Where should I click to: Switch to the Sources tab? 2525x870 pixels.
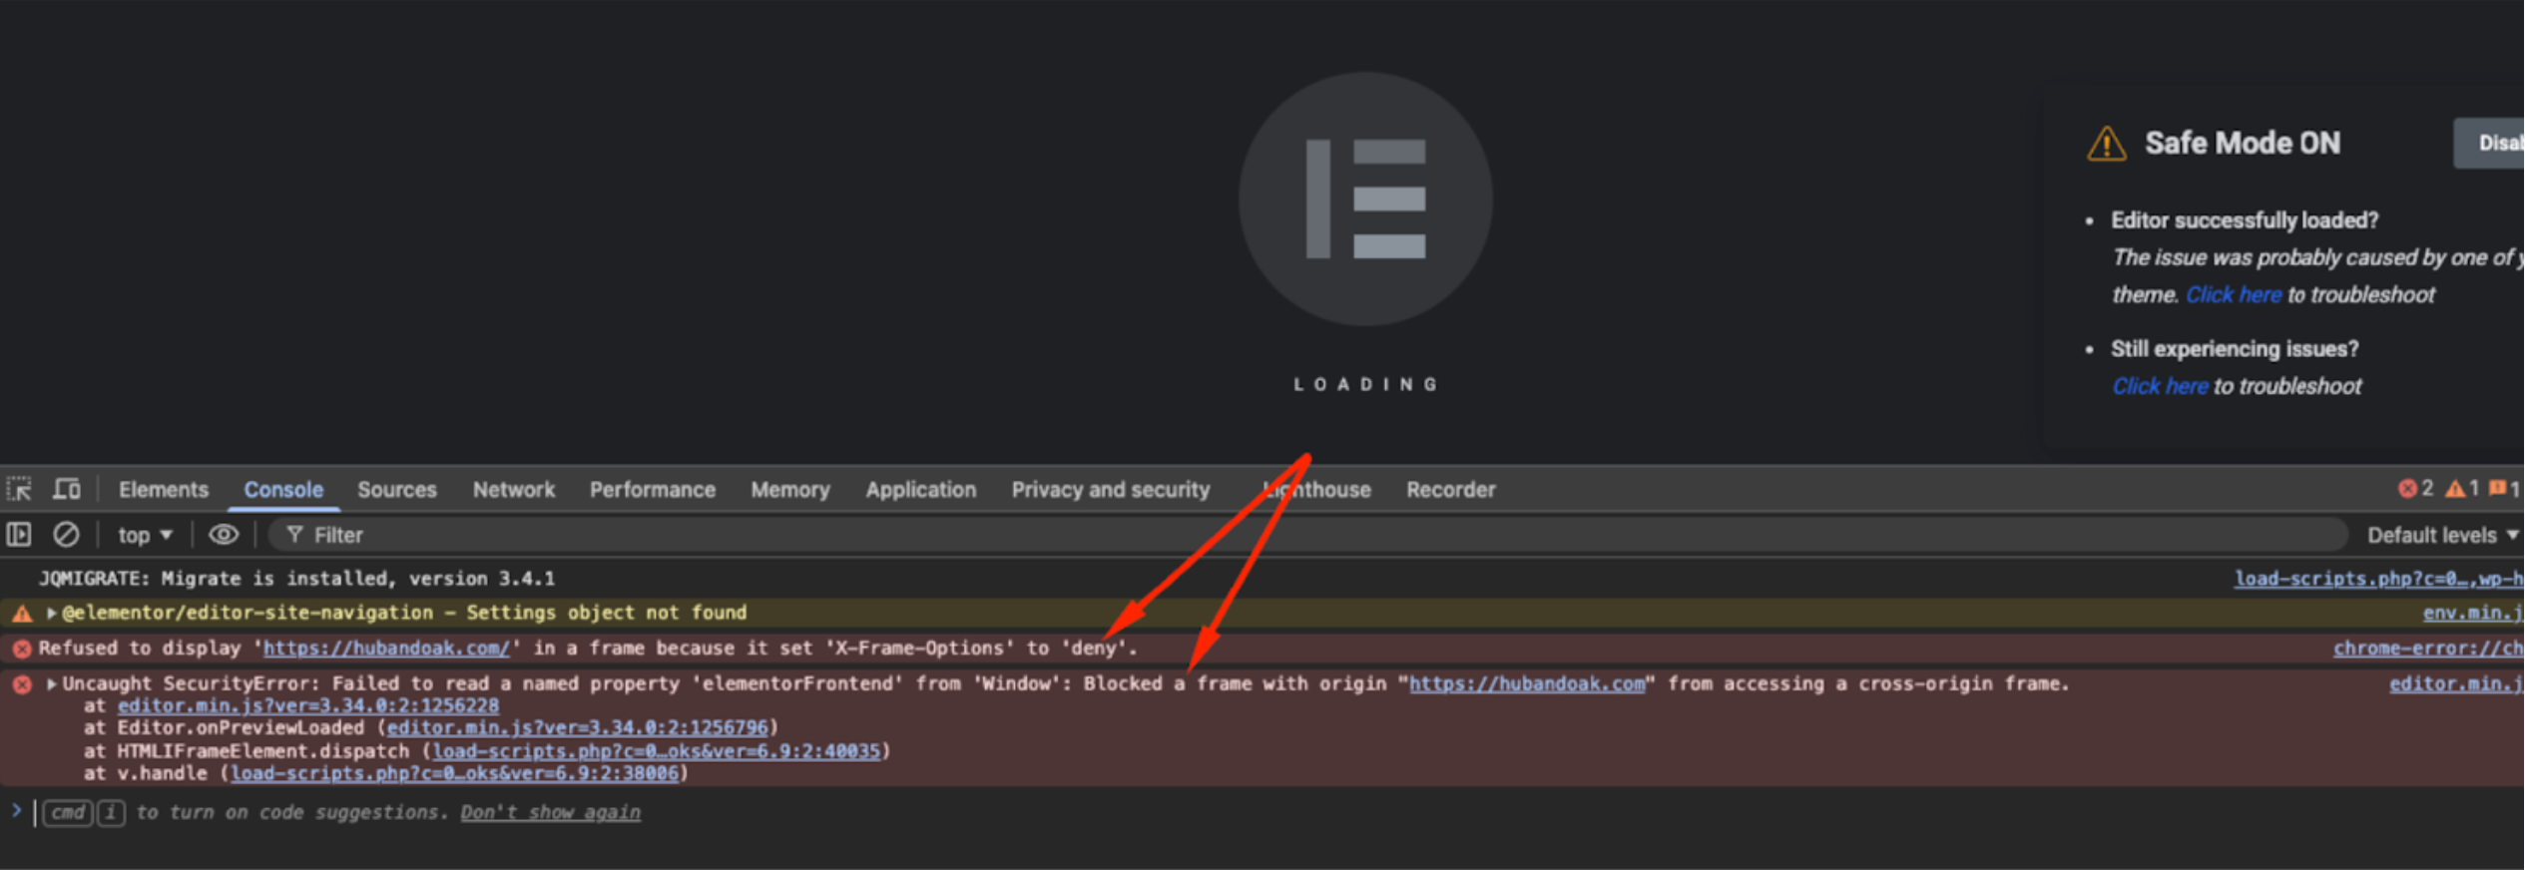[396, 489]
